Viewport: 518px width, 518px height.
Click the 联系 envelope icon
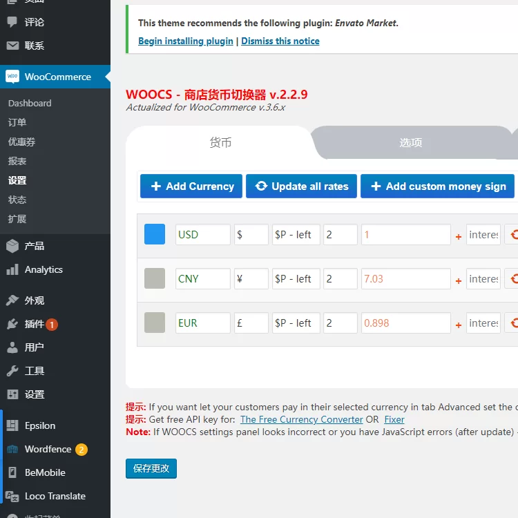pyautogui.click(x=12, y=46)
